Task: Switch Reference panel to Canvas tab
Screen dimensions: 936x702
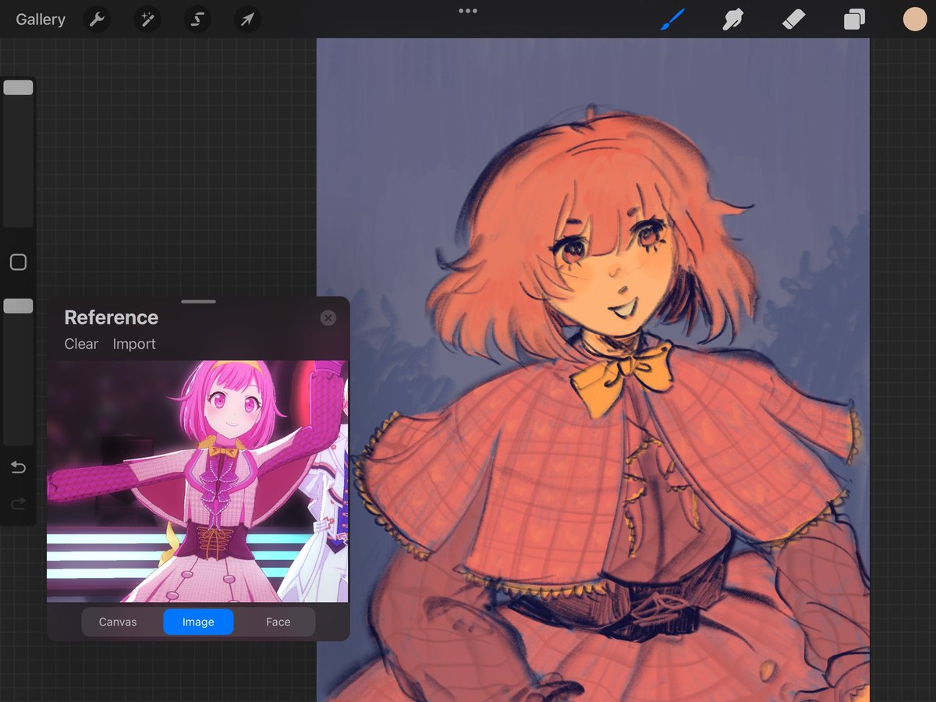Action: pyautogui.click(x=118, y=622)
